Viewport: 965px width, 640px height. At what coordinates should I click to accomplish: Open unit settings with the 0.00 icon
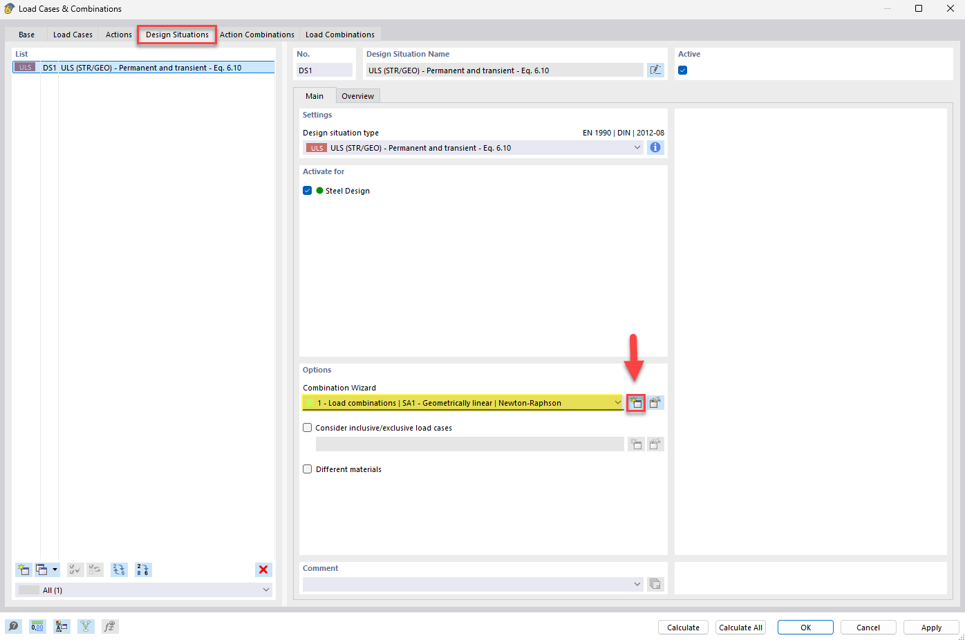(x=37, y=626)
